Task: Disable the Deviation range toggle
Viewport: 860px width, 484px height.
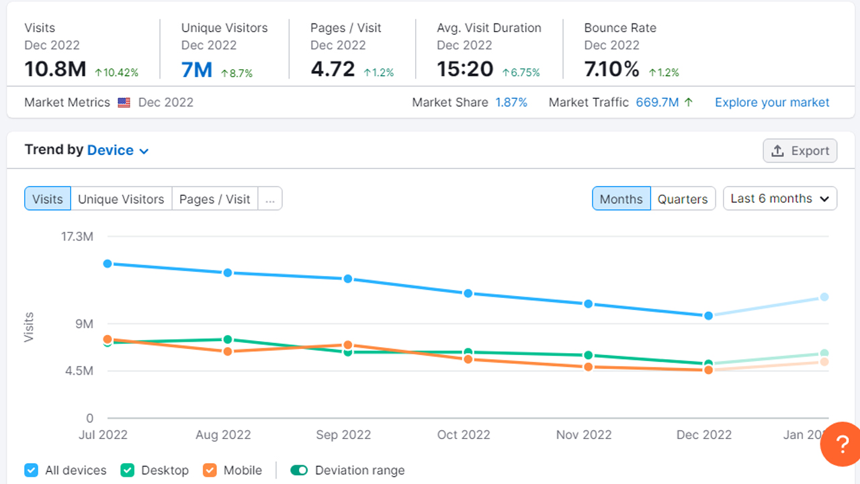Action: coord(299,471)
